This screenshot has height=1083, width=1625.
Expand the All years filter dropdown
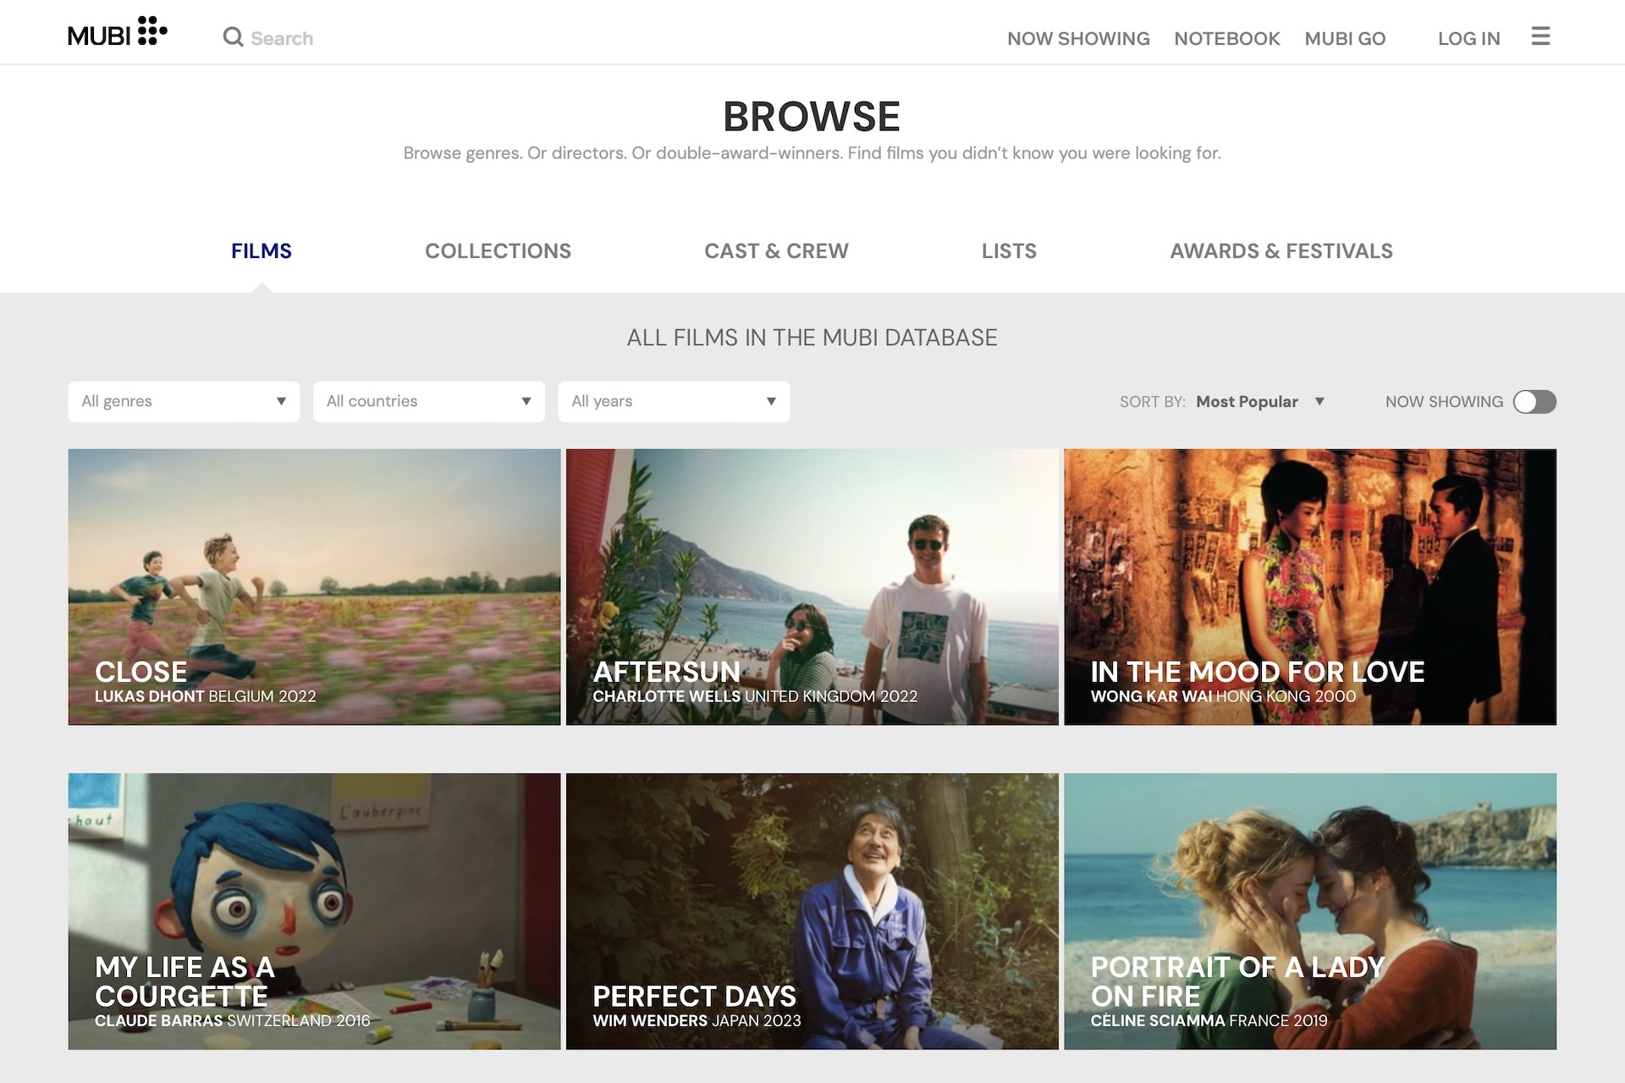point(672,400)
